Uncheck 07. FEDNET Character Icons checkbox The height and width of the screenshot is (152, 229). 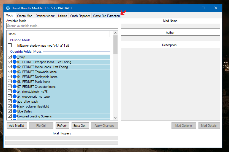pos(10,86)
